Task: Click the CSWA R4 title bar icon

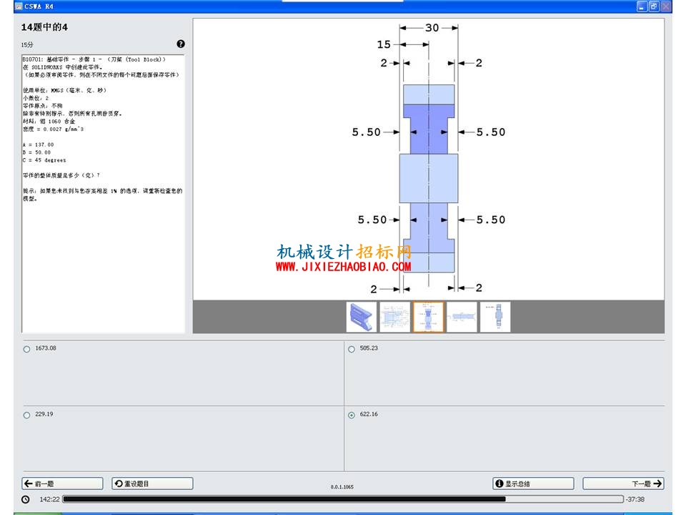Action: pyautogui.click(x=19, y=6)
